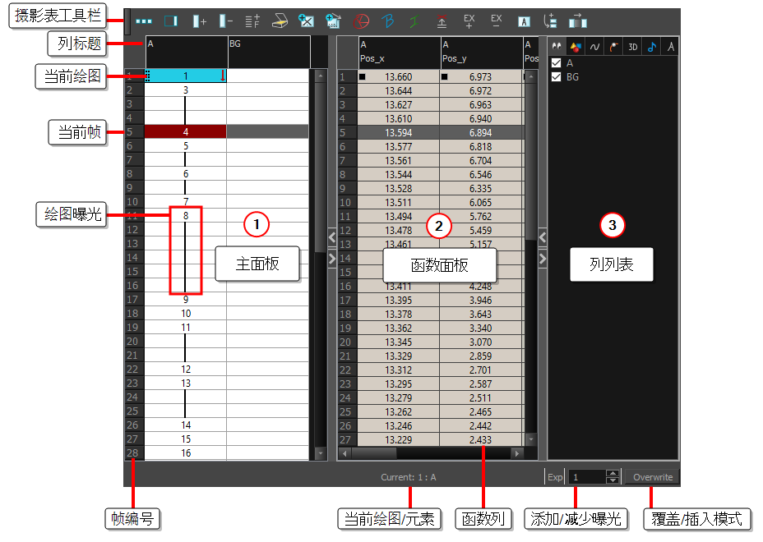The image size is (763, 542).
Task: Click frame number 20 in functions panel
Action: (x=345, y=342)
